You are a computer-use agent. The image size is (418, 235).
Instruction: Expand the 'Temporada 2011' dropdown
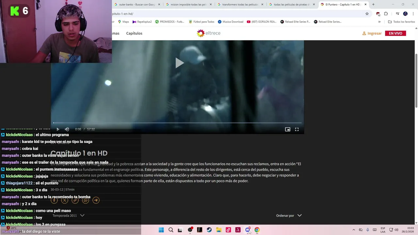tap(68, 215)
